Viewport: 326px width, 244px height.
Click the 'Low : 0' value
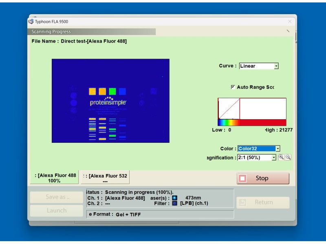coord(222,130)
